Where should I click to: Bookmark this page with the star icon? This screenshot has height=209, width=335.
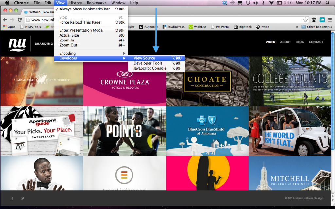pyautogui.click(x=305, y=20)
